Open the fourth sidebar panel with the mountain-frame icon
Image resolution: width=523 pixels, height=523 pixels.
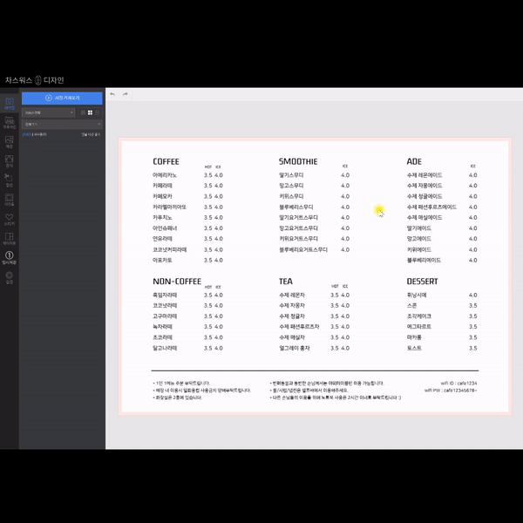click(10, 161)
